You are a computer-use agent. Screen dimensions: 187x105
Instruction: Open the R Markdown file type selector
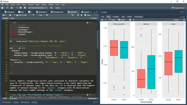[93, 98]
